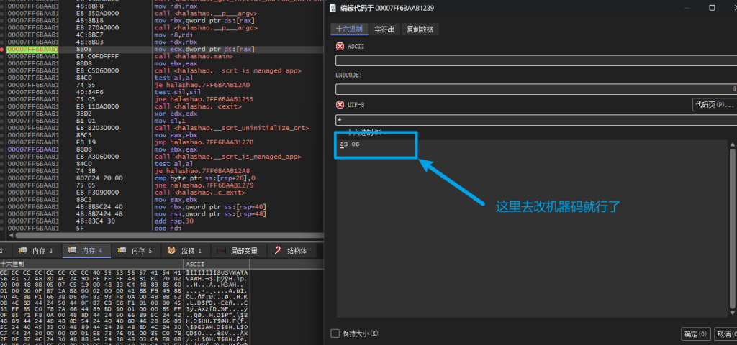Screen dimensions: 737x345
Task: Select the 复制数据 tab
Action: point(419,29)
